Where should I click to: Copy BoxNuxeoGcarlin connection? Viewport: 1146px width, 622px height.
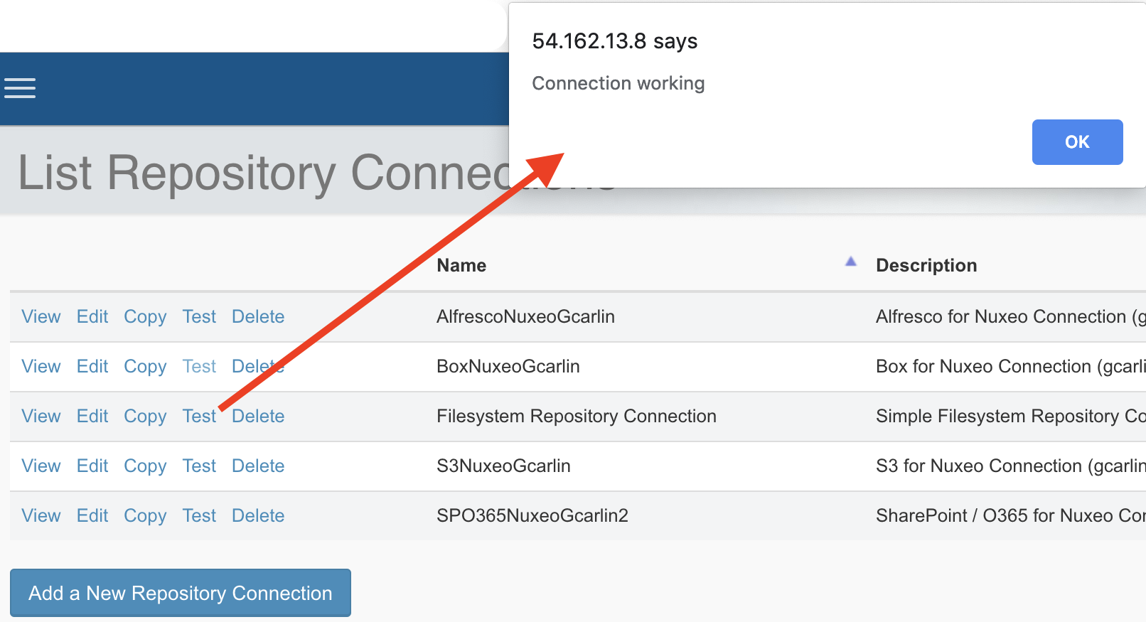pyautogui.click(x=145, y=367)
